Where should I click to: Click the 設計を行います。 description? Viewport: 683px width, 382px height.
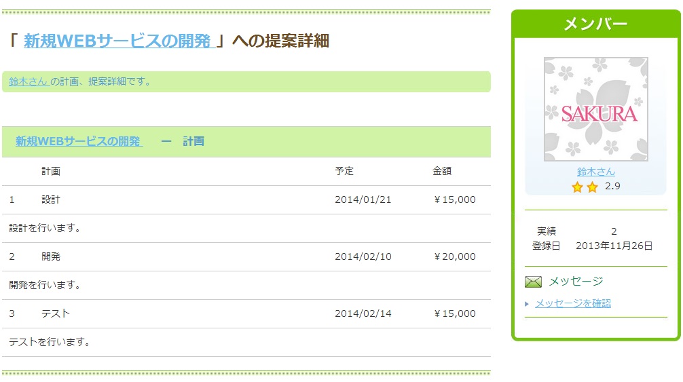pos(45,228)
